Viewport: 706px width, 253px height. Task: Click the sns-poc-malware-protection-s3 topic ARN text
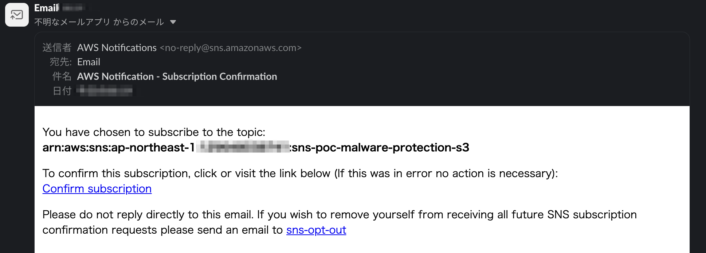click(380, 148)
